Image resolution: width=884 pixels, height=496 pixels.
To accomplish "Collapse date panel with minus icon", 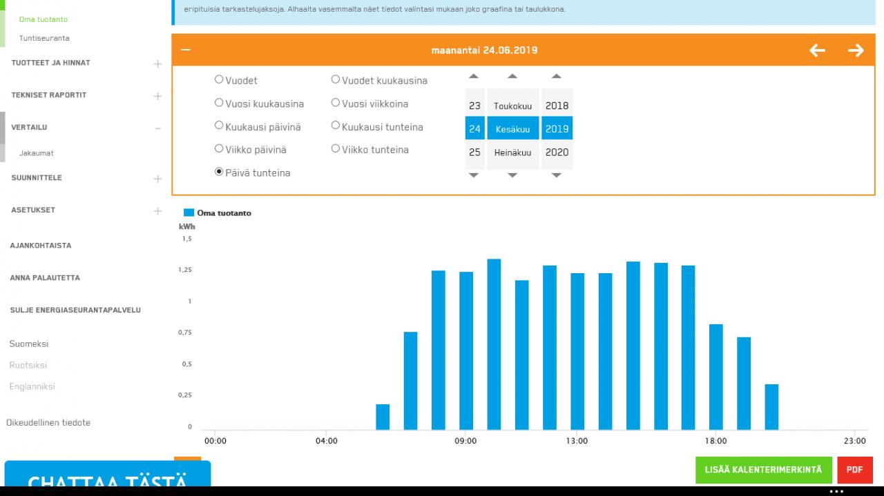I will pyautogui.click(x=185, y=50).
